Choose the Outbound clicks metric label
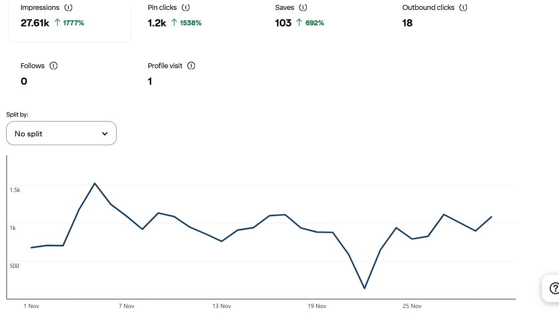 (x=428, y=8)
